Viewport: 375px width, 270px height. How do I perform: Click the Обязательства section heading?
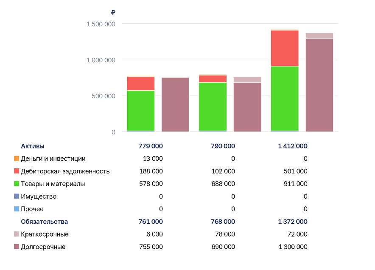(x=44, y=222)
